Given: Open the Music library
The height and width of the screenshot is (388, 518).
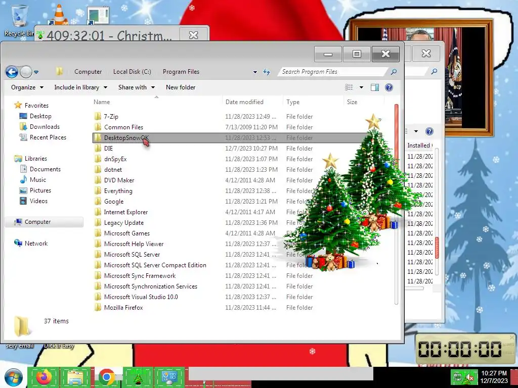Looking at the screenshot, I should point(33,180).
